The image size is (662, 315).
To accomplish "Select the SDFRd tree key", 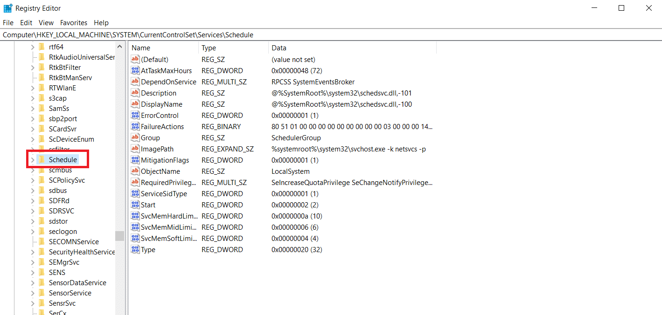I will [x=59, y=201].
